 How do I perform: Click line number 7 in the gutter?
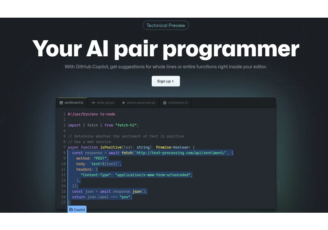tap(64, 147)
